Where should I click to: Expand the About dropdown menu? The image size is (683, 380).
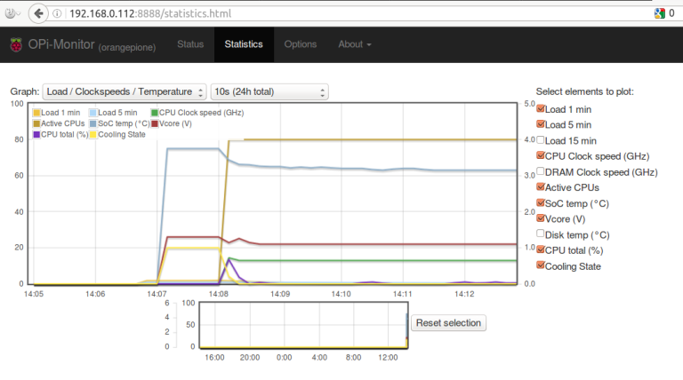pyautogui.click(x=355, y=44)
